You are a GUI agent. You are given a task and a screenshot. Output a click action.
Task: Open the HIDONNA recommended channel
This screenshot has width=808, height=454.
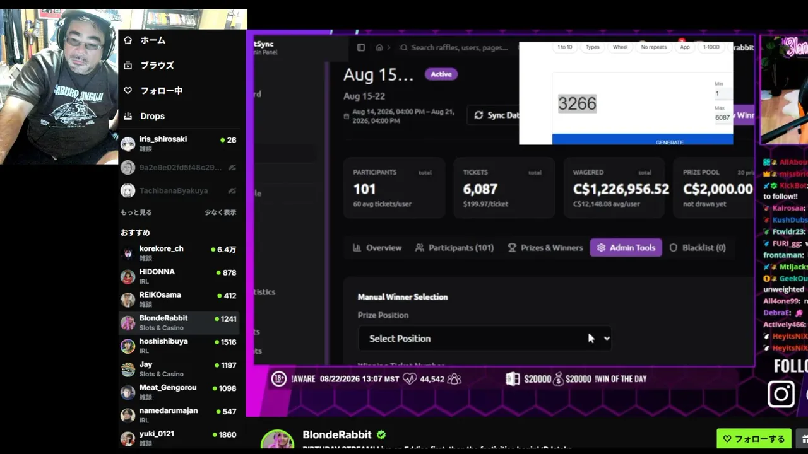pyautogui.click(x=179, y=276)
